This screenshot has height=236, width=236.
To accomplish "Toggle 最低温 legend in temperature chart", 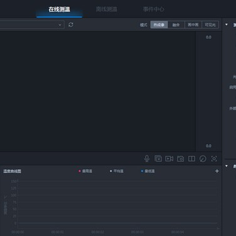I will click(x=148, y=171).
